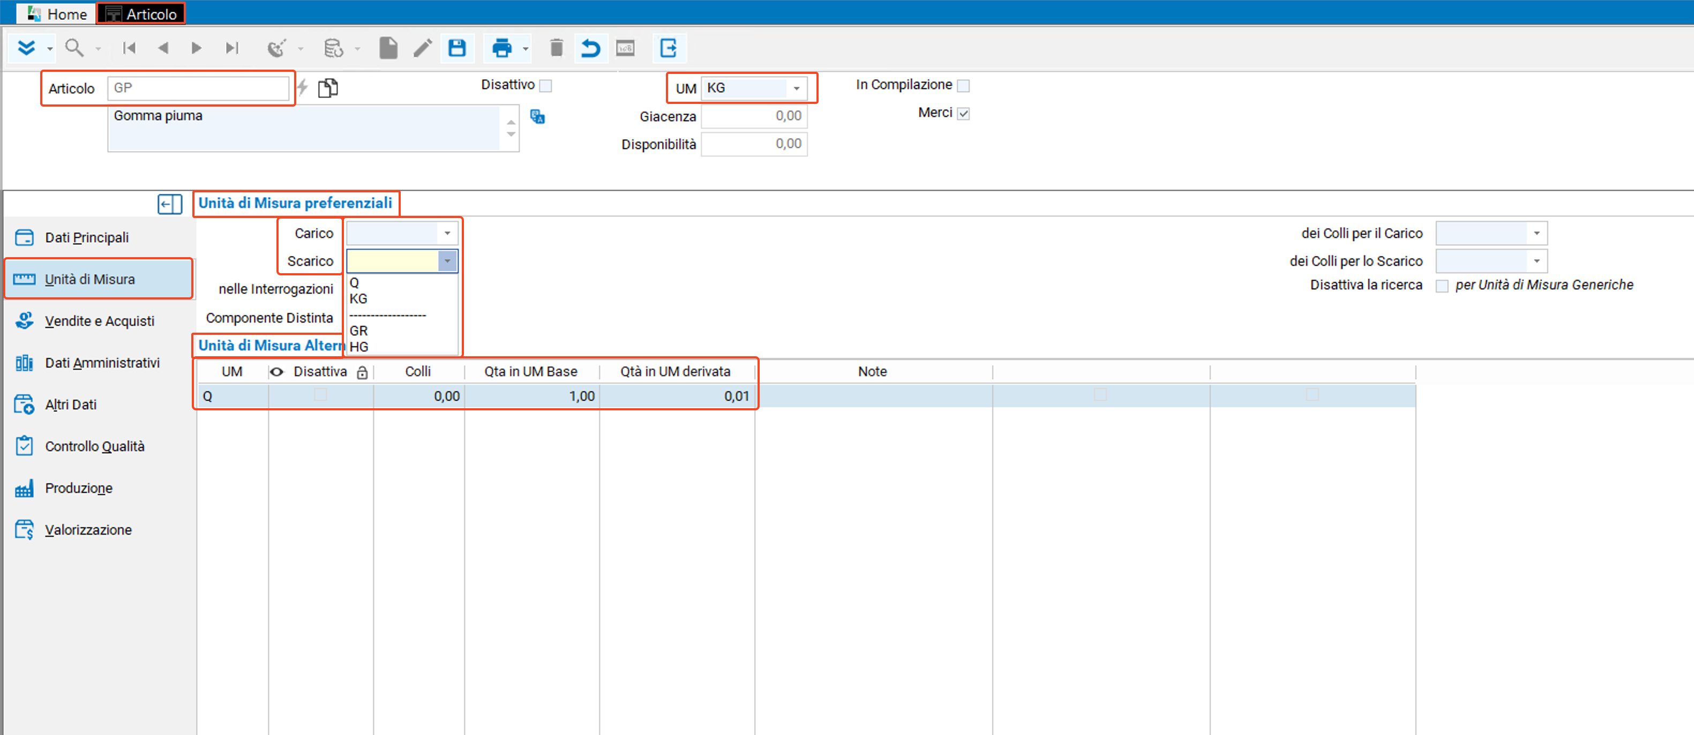
Task: Toggle Disattiva checkbox in row Q
Action: (320, 395)
